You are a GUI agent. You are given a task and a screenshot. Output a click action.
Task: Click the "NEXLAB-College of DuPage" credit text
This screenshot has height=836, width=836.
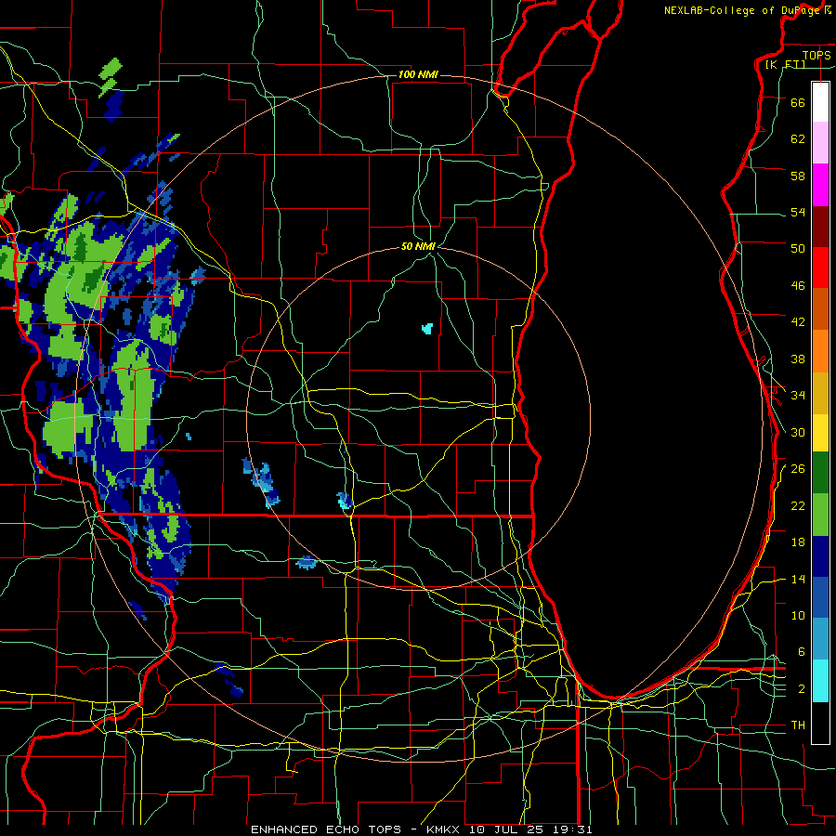tap(743, 10)
